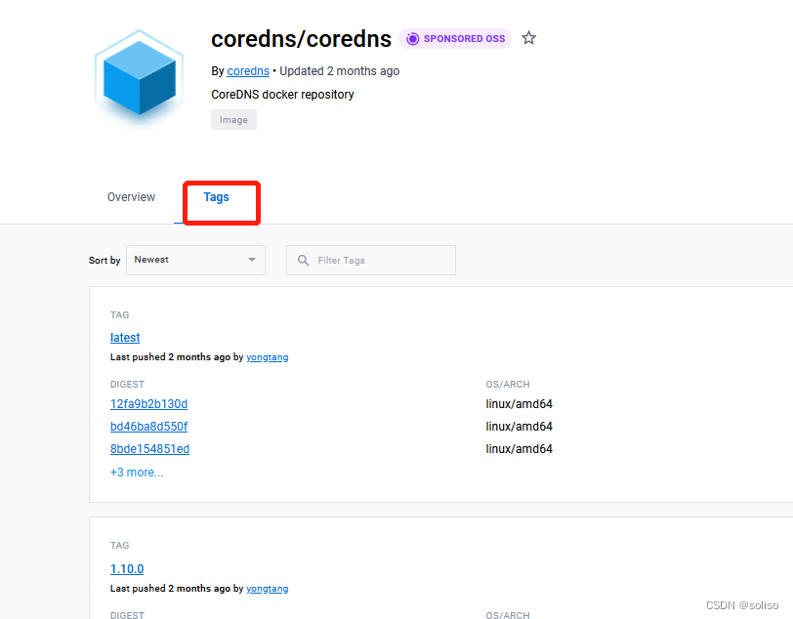Open digest 8bde154851ed
Image resolution: width=793 pixels, height=619 pixels.
coord(149,448)
